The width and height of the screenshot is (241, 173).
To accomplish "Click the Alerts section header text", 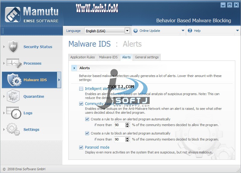I will (x=85, y=68).
